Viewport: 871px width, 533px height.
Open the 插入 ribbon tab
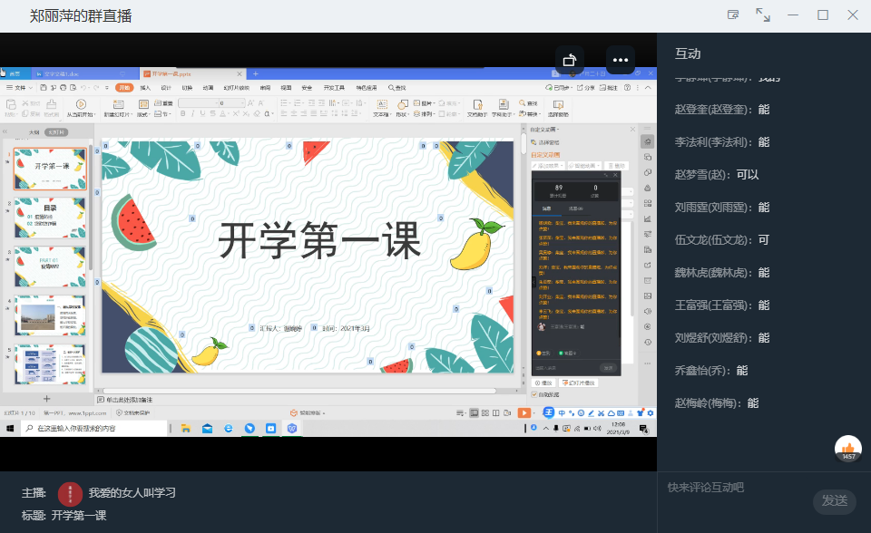coord(145,88)
